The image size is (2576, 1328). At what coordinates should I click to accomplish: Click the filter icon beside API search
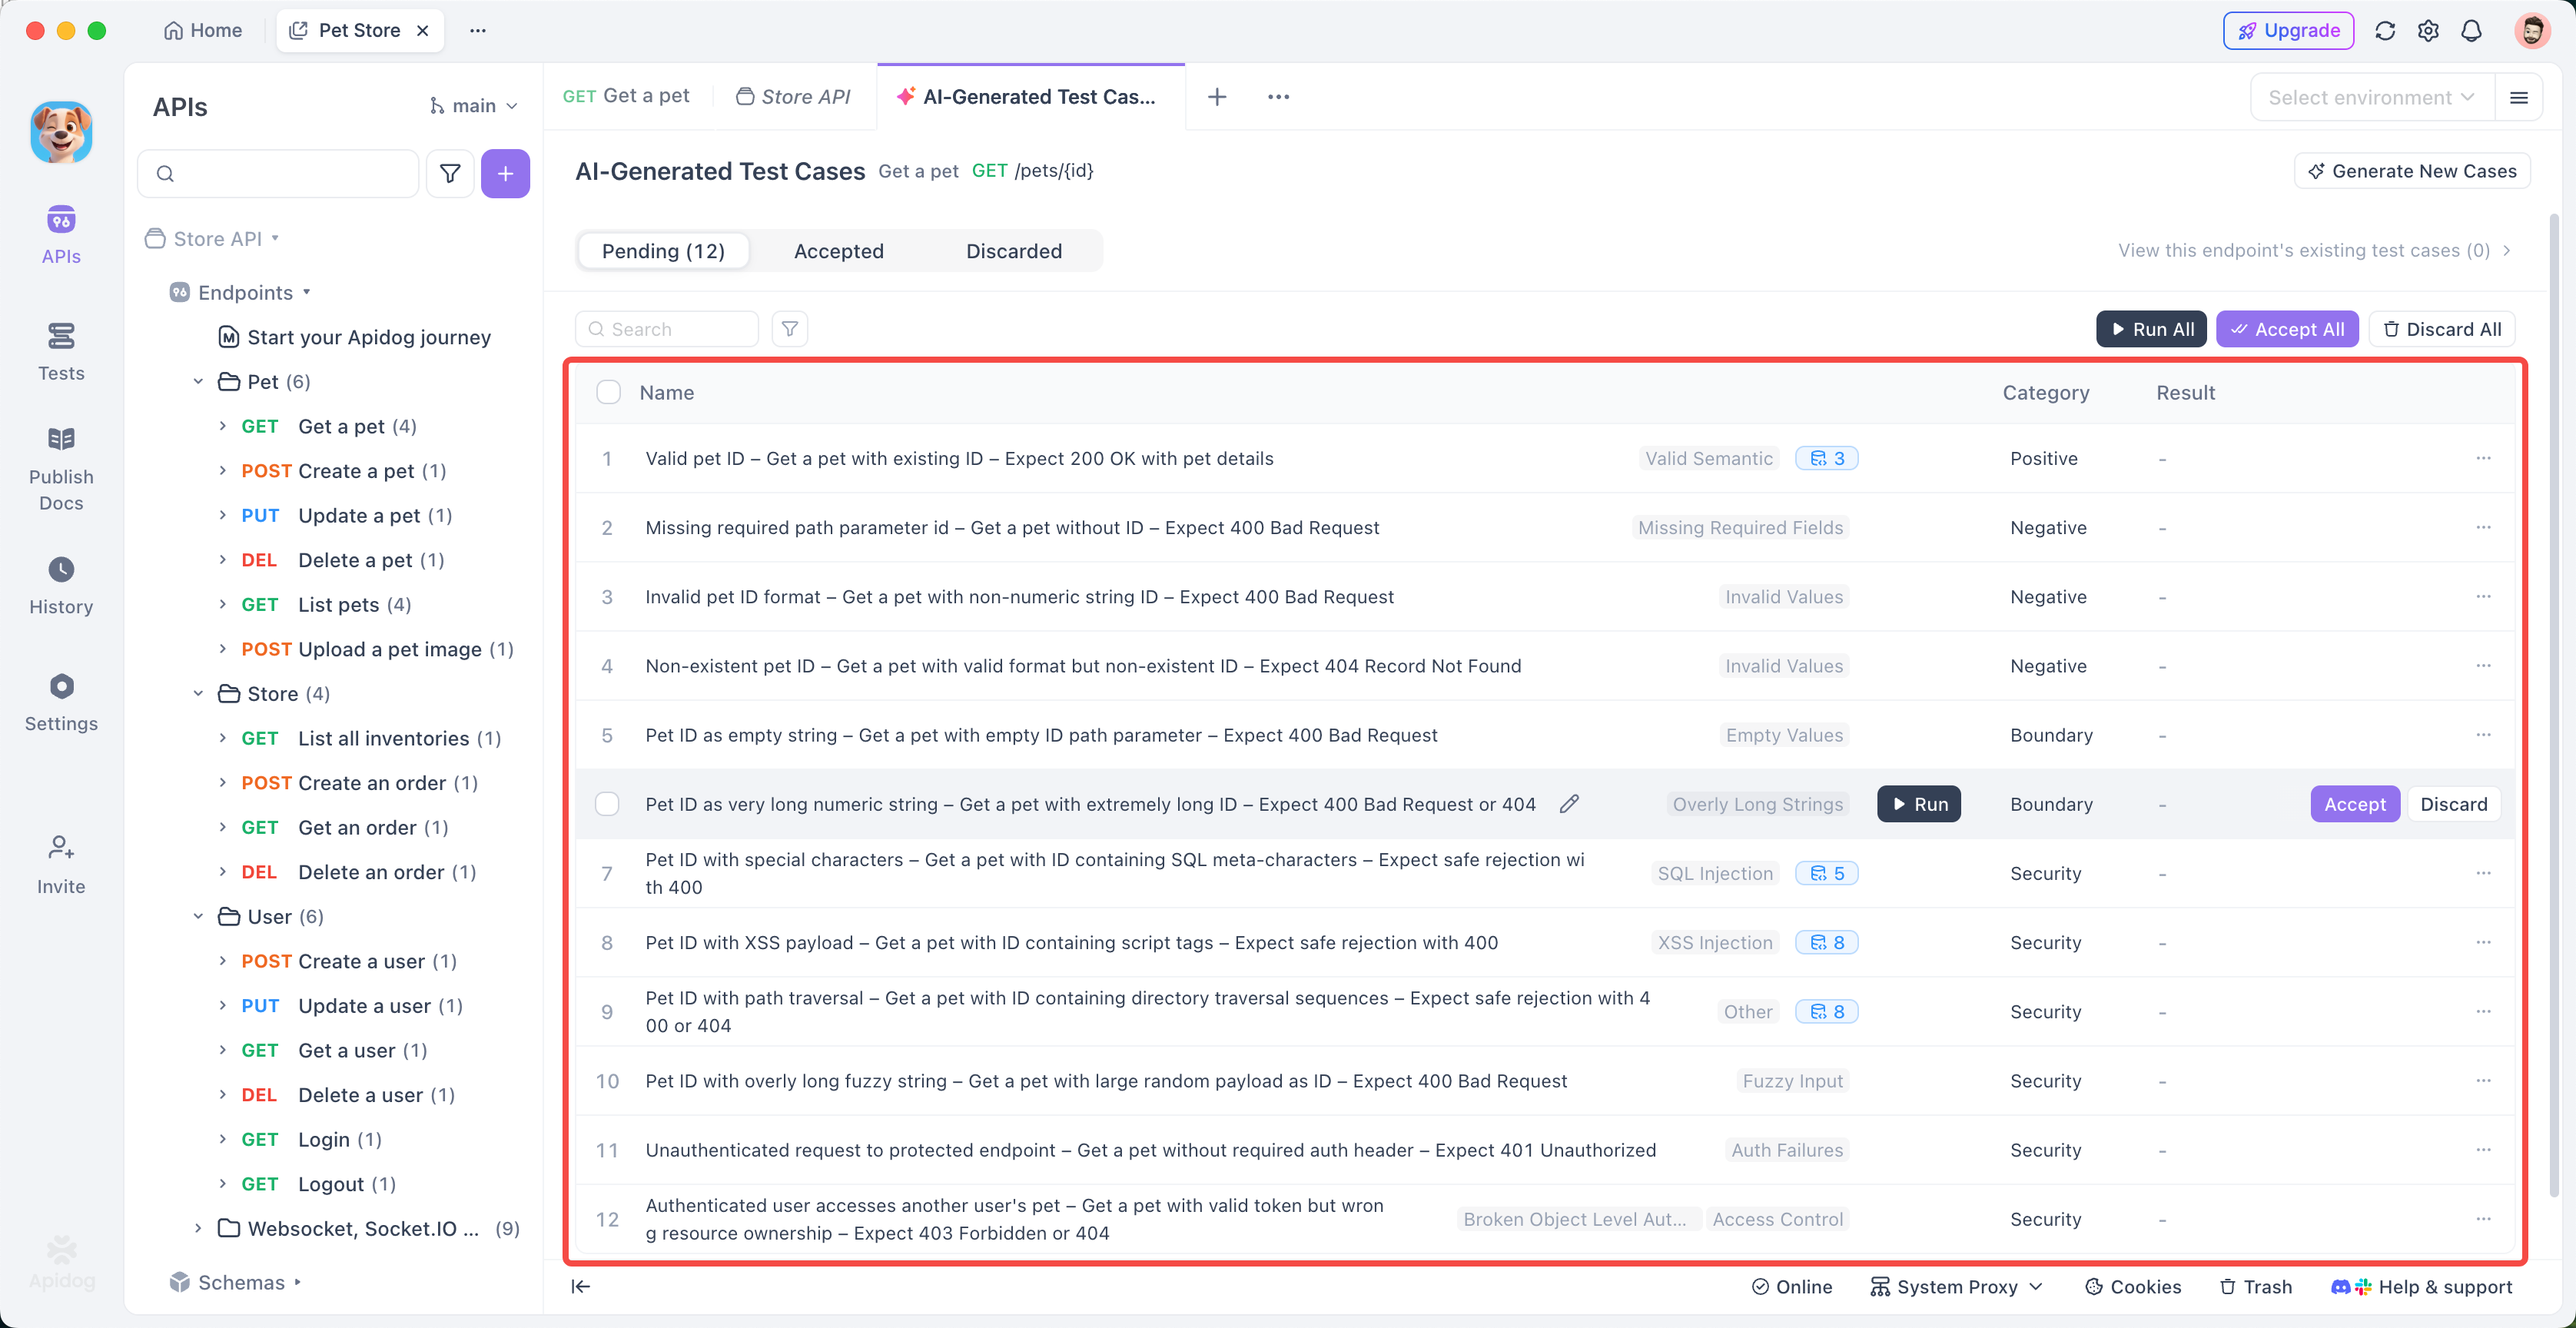click(x=450, y=174)
